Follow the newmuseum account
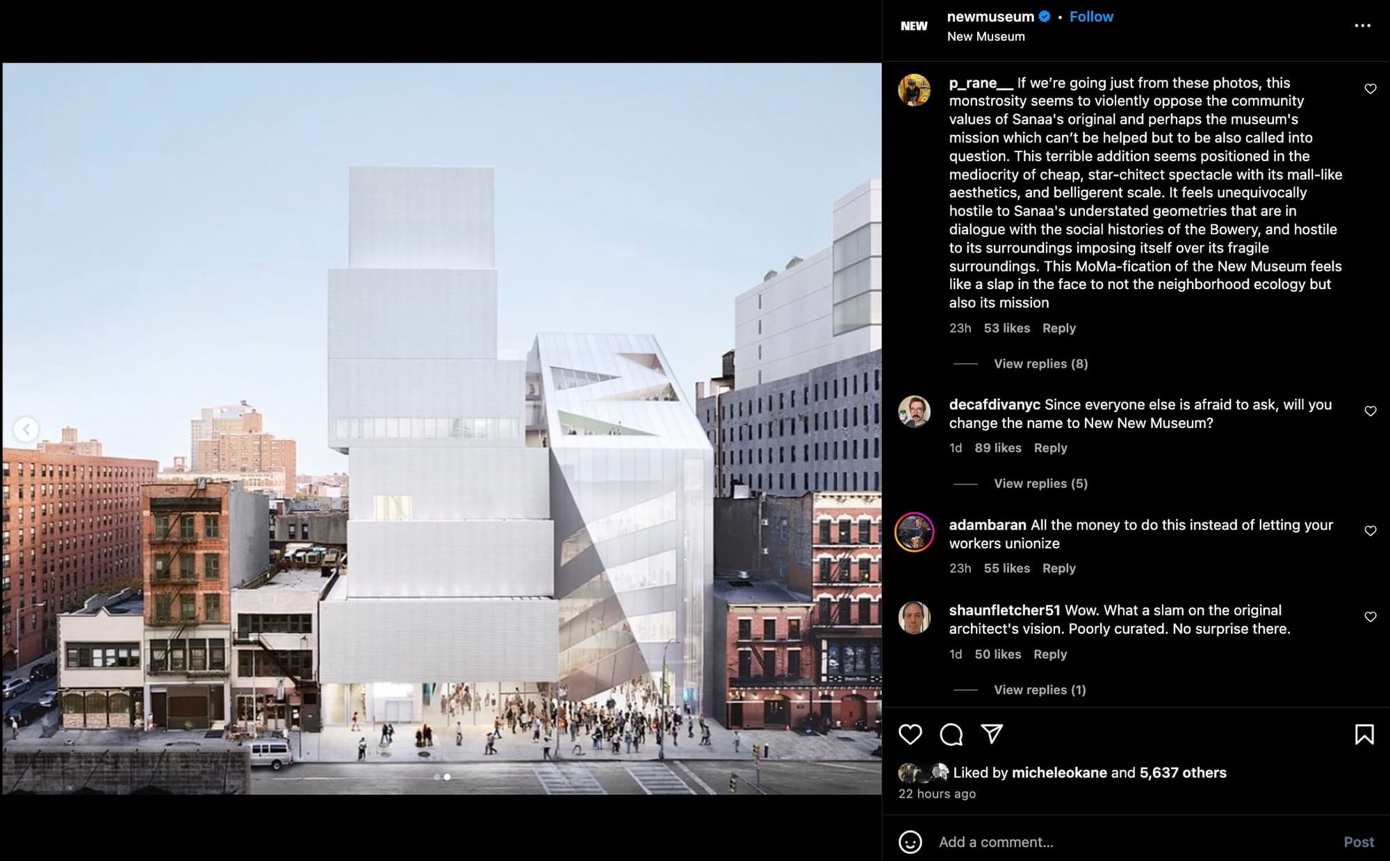1390x861 pixels. 1091,17
